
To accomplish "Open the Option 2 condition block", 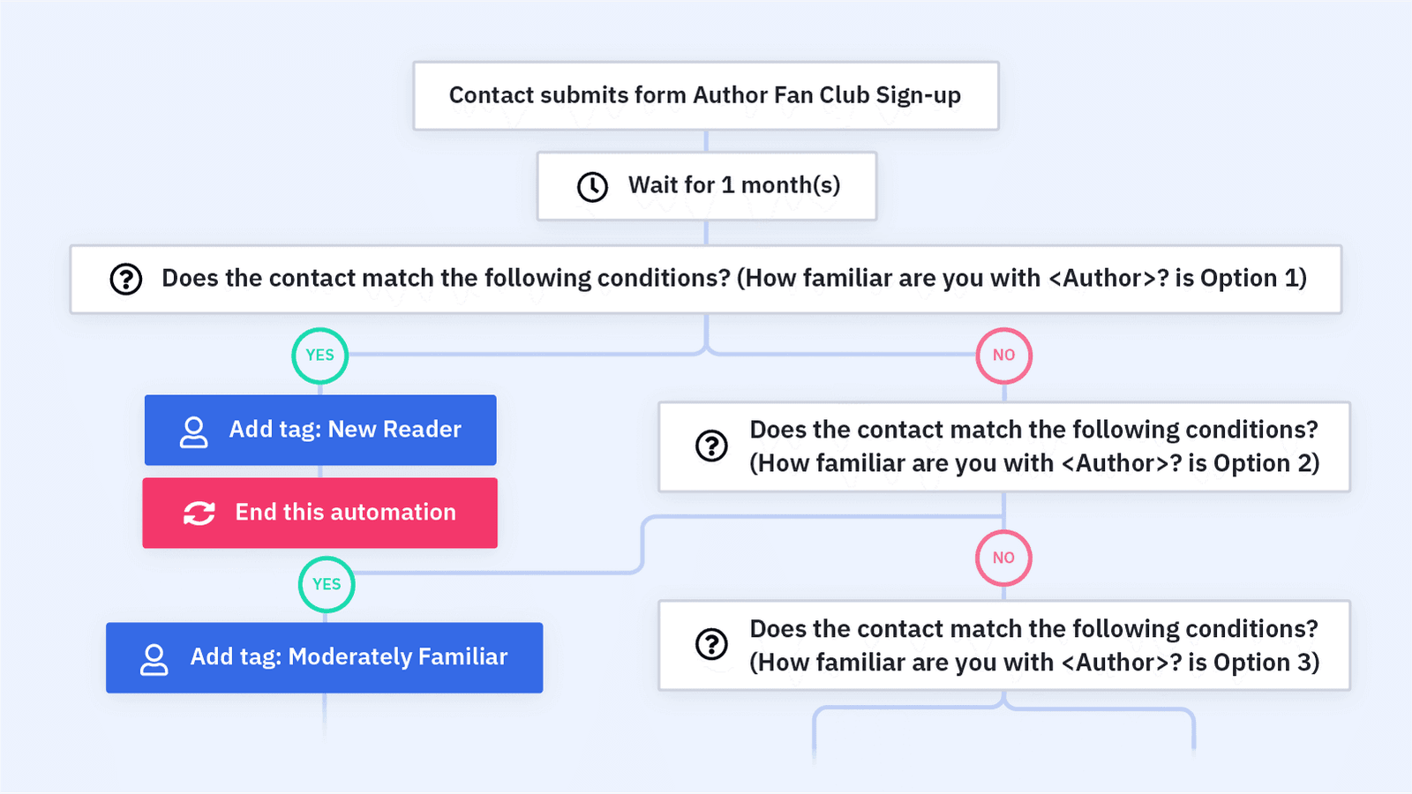I will pyautogui.click(x=1033, y=446).
